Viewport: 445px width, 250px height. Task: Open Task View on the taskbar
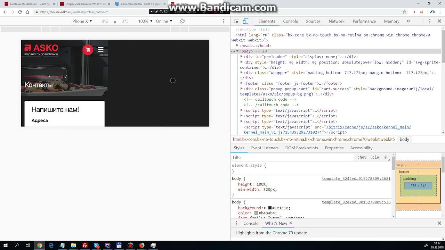28,245
